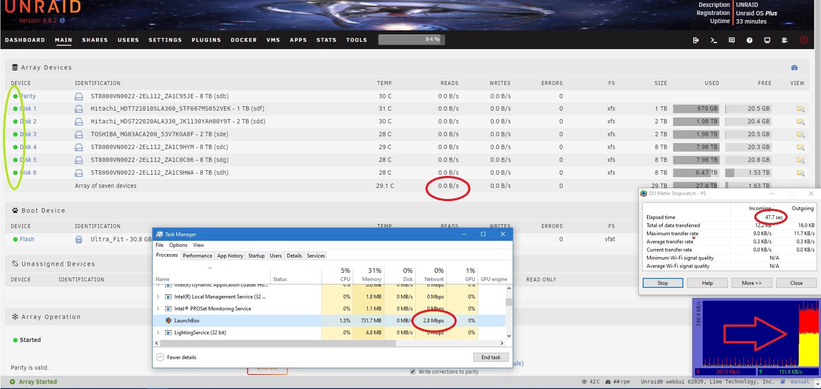Screen dimensions: 821x389
Task: Click the DU Meter traffic graph window
Action: pos(756,338)
